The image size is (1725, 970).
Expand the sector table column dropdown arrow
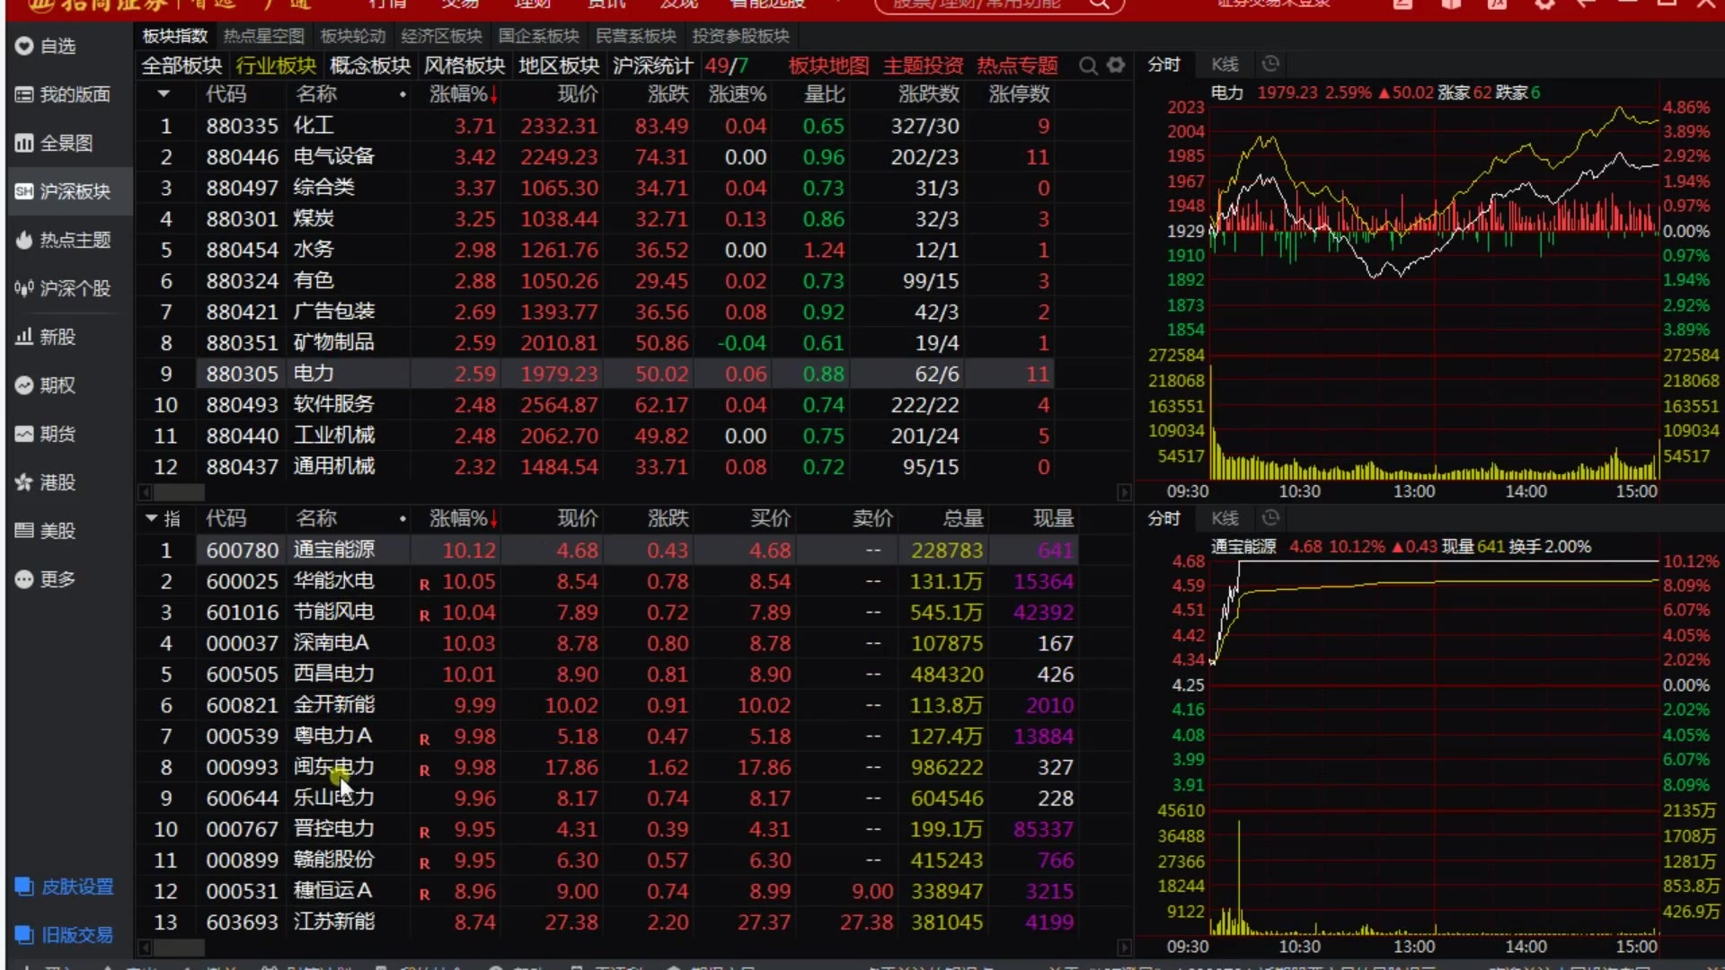(x=164, y=93)
